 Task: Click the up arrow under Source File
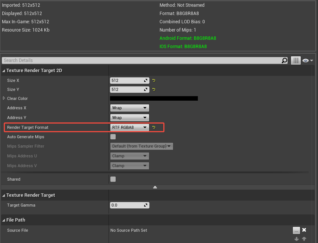pos(304,238)
